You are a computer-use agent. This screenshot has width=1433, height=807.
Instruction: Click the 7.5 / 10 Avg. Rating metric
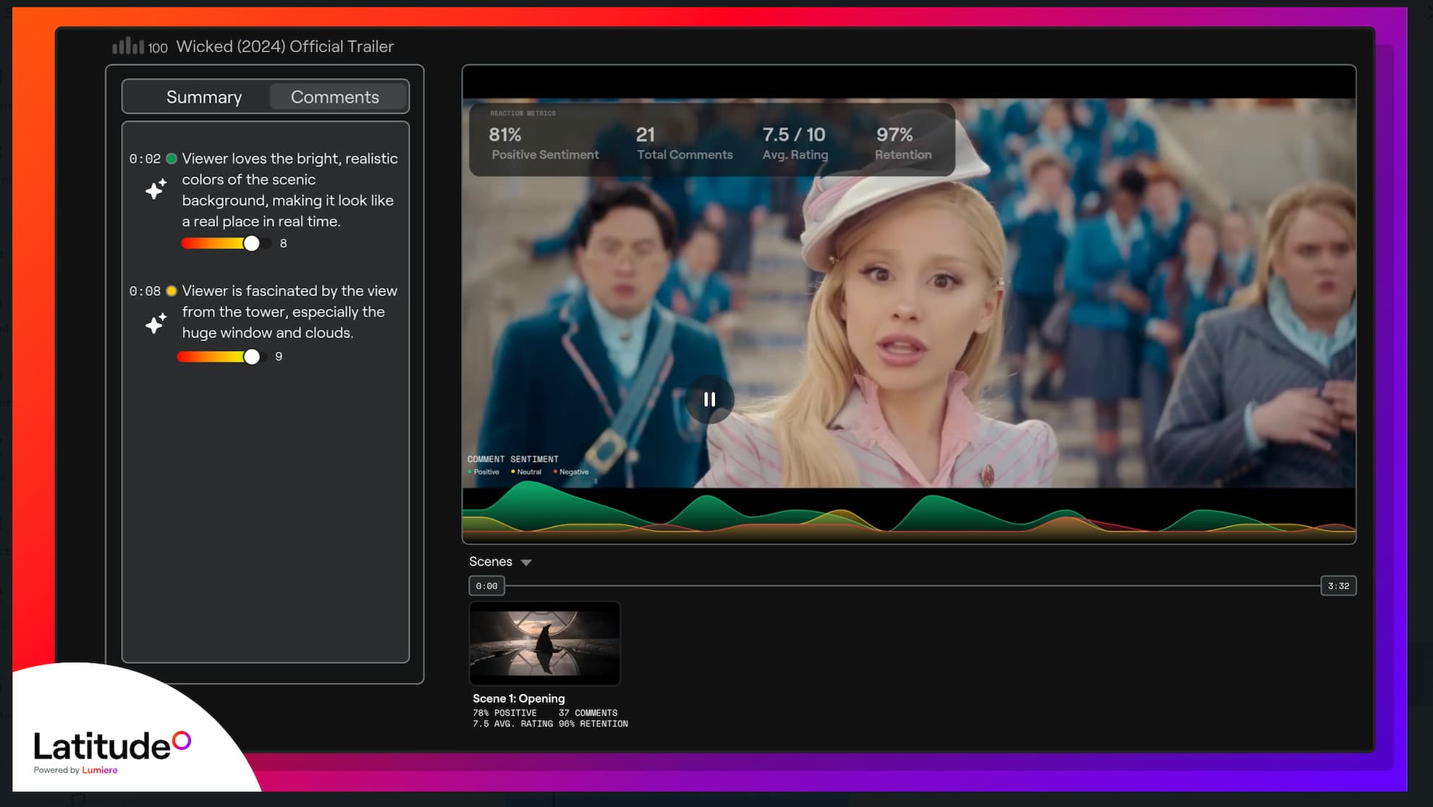pos(795,143)
